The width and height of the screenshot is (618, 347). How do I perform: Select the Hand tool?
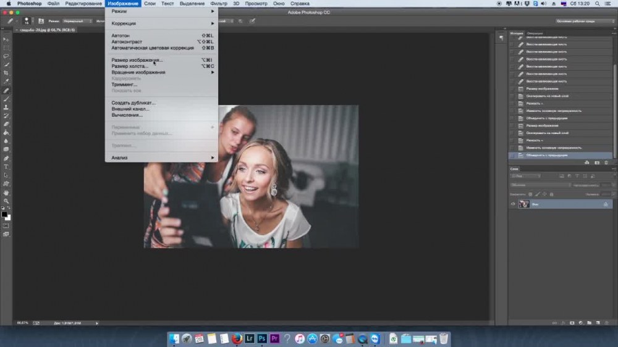tap(6, 193)
